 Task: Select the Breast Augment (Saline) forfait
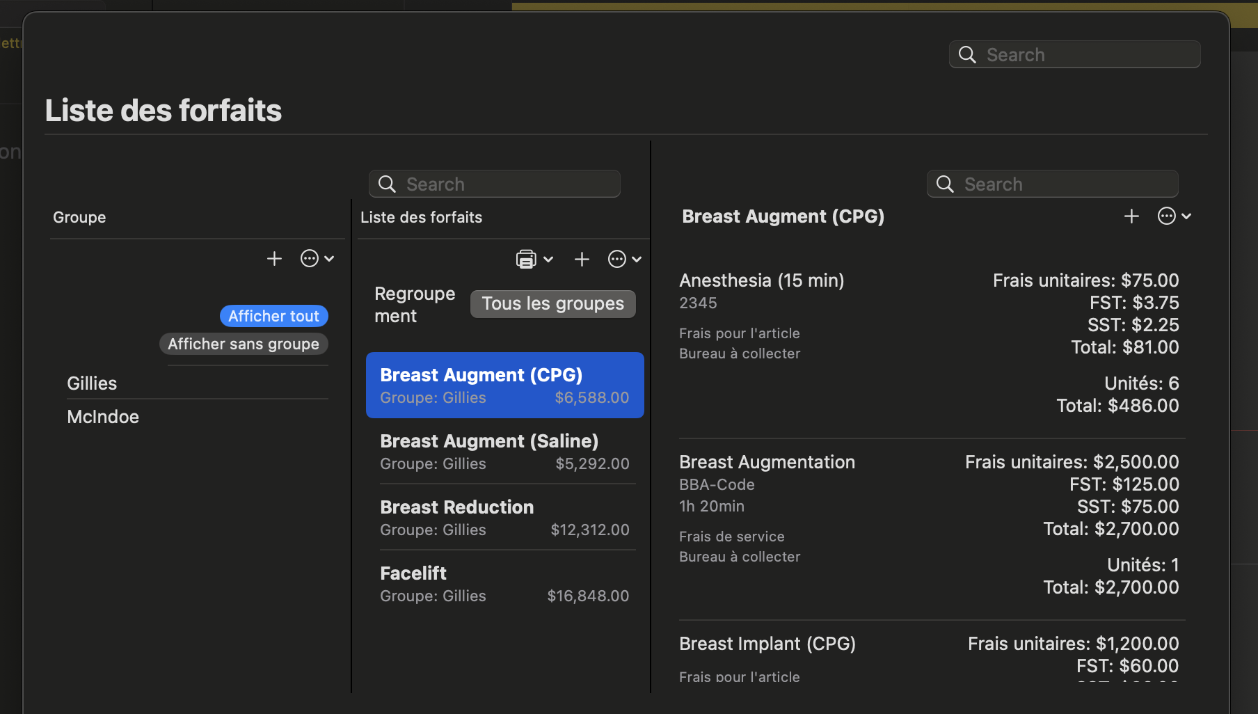click(504, 451)
